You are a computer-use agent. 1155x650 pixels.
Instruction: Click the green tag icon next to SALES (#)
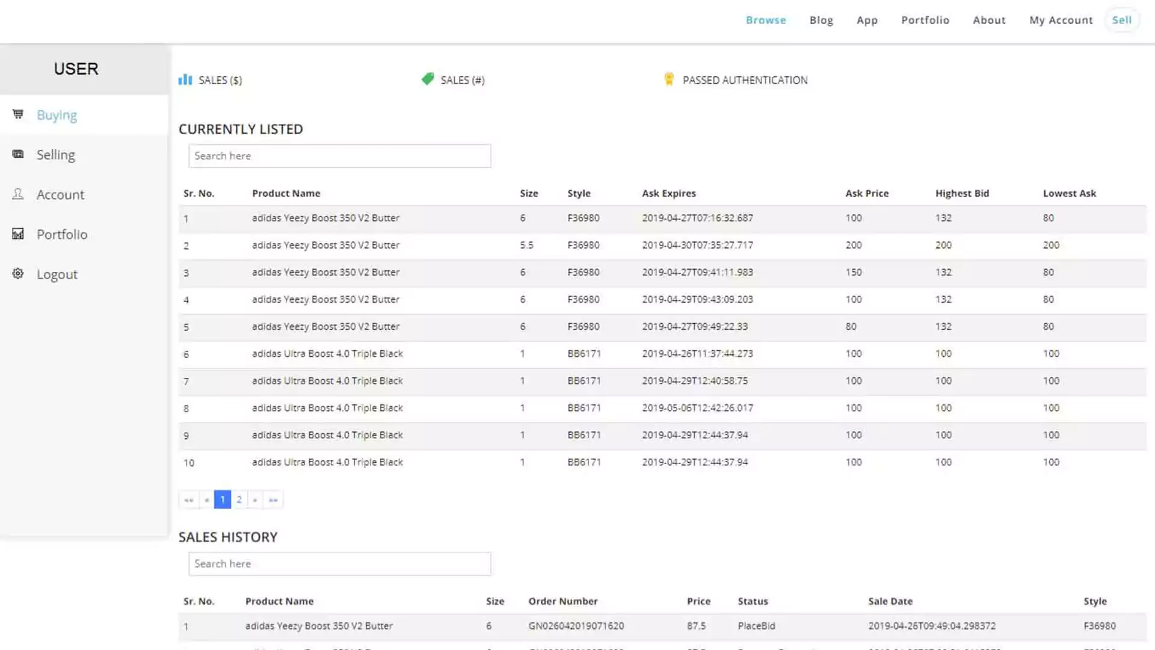click(428, 79)
